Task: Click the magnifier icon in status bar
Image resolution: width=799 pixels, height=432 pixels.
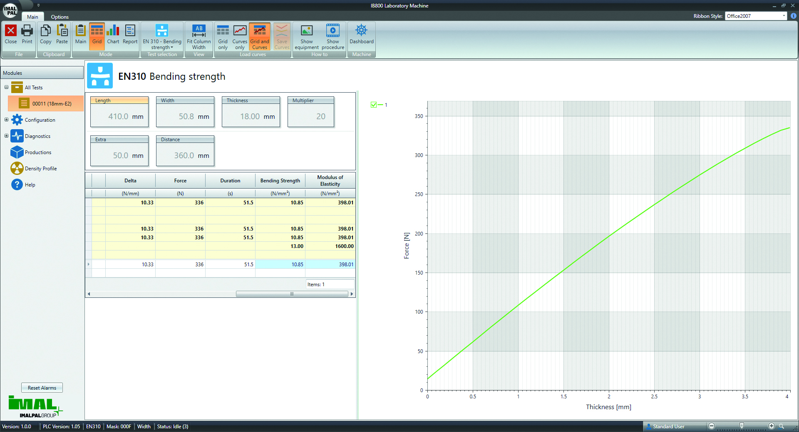Action: click(x=782, y=426)
